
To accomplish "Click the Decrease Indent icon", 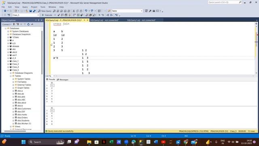I will pyautogui.click(x=108, y=15).
